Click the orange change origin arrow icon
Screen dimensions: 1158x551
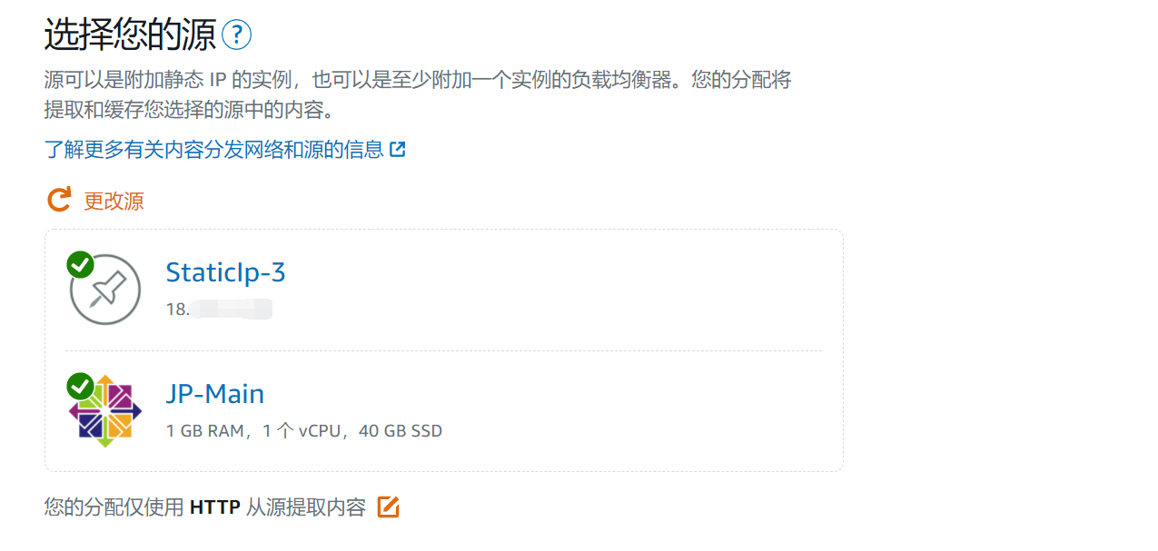[x=59, y=201]
